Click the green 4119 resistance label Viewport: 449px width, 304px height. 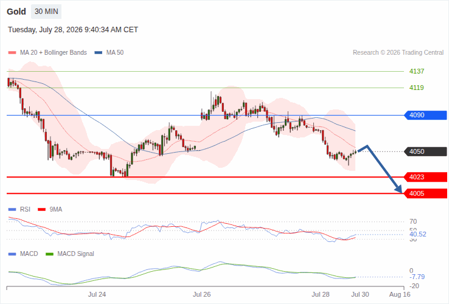tap(417, 88)
